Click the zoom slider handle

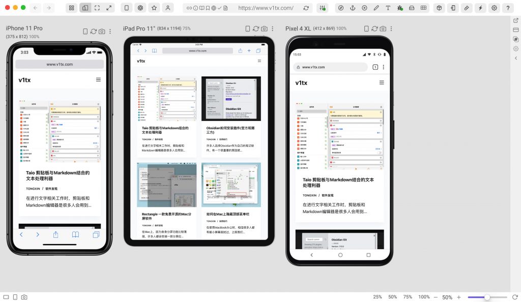tap(487, 297)
